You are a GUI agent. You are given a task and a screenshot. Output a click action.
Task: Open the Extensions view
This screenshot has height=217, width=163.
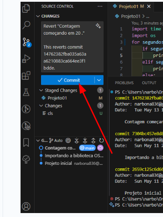26,75
